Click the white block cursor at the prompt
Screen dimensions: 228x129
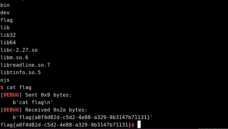[x=139, y=125]
